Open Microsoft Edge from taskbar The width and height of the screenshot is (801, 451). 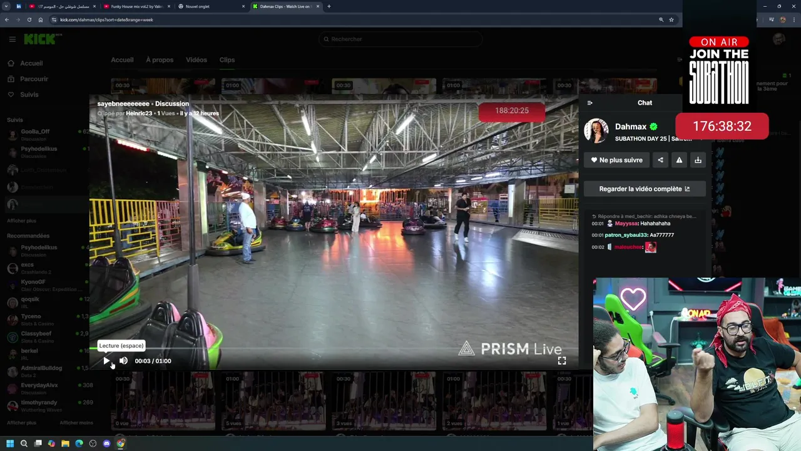click(79, 443)
